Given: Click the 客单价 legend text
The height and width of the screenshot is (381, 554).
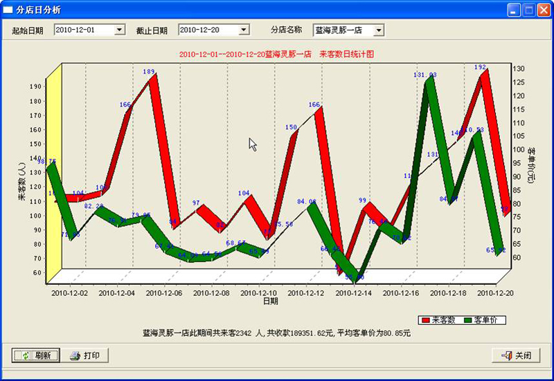Looking at the screenshot, I should (486, 320).
